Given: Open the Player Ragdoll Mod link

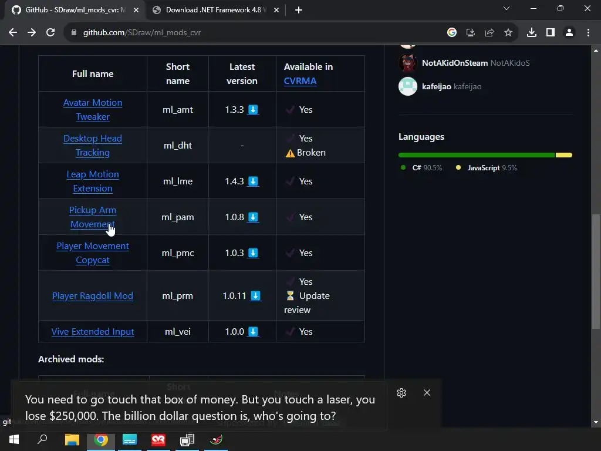Looking at the screenshot, I should [93, 296].
